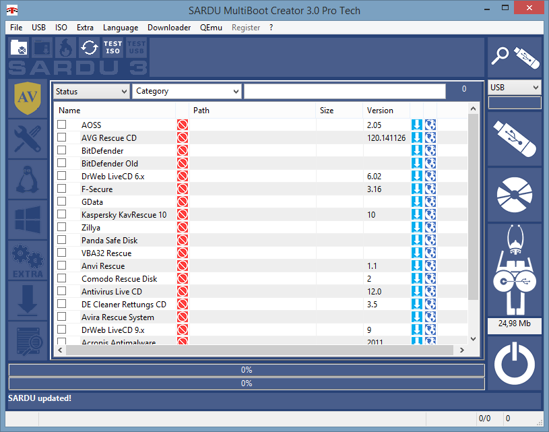
Task: Click the create USB drive icon
Action: coord(515,139)
